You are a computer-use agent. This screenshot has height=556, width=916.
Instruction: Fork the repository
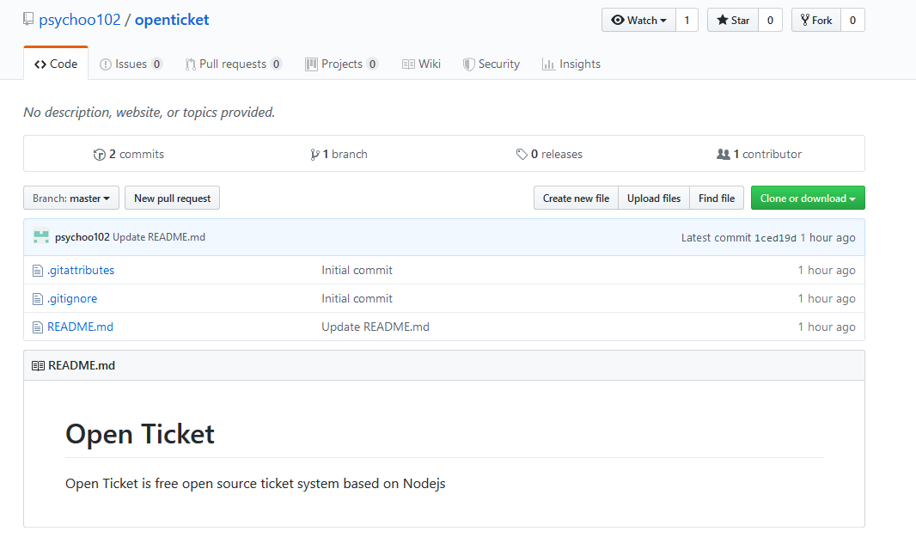(815, 21)
